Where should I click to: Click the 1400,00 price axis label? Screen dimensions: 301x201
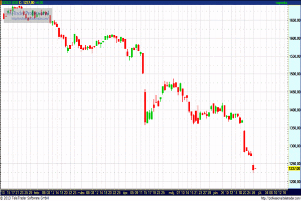point(294,110)
